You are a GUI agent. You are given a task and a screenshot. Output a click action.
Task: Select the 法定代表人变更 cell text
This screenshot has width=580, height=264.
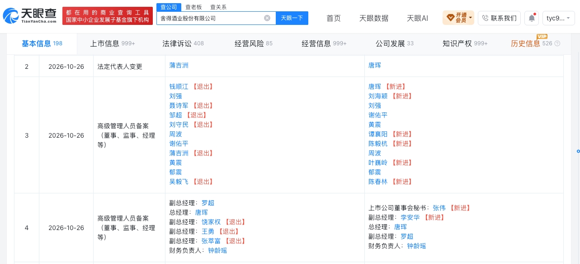click(120, 67)
